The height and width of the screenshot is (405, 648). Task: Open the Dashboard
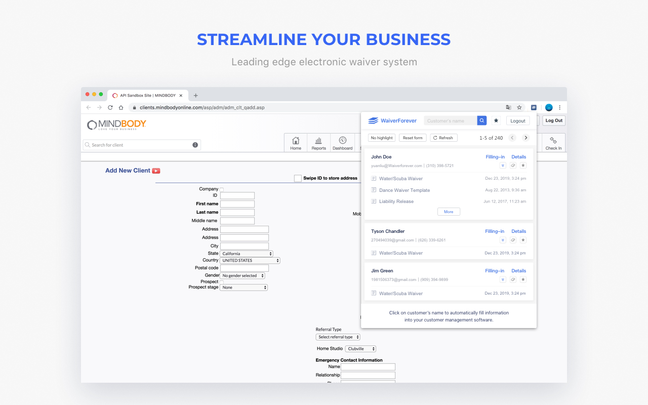(x=342, y=142)
